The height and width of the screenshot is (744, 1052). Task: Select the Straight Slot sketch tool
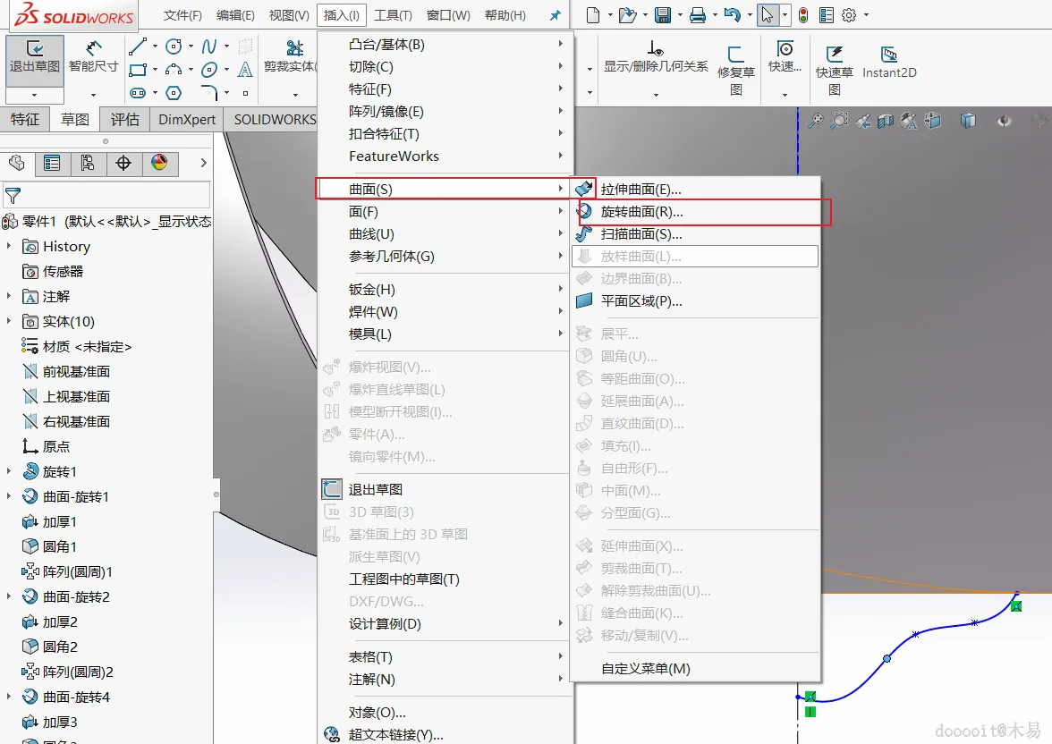pos(138,93)
